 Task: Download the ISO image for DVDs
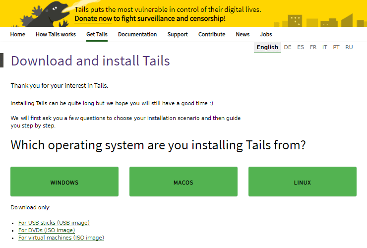pos(47,230)
